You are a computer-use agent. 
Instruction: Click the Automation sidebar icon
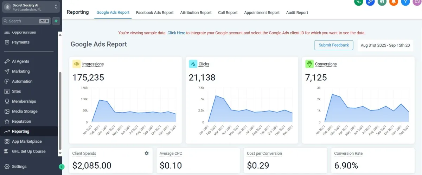[7, 81]
